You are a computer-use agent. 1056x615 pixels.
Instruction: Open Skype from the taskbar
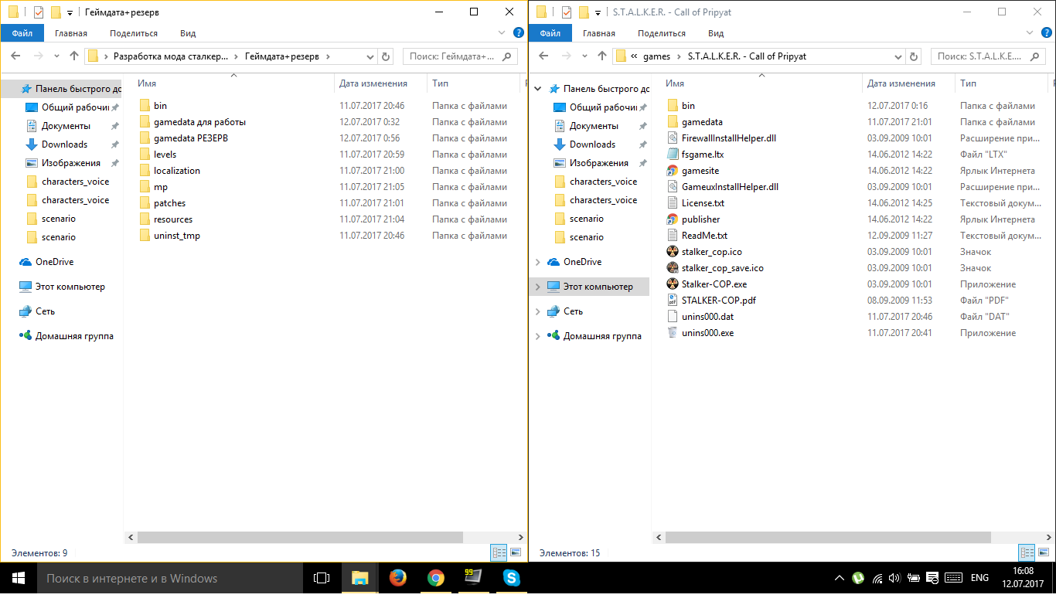click(x=511, y=578)
